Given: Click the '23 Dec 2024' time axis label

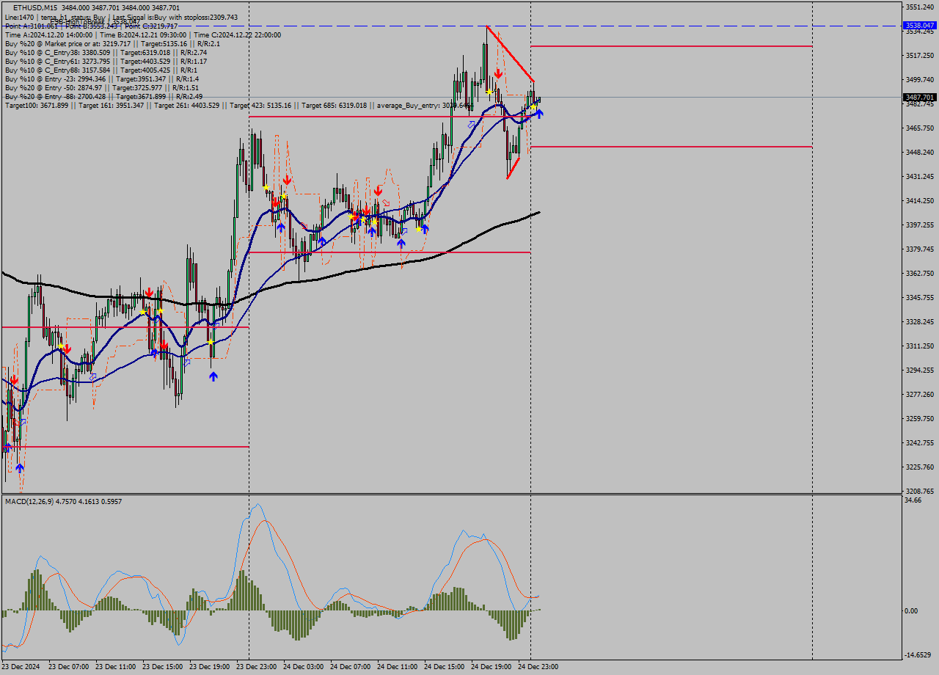Looking at the screenshot, I should [21, 667].
